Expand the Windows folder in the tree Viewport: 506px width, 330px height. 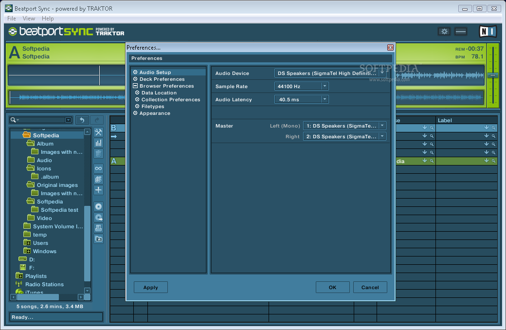(x=28, y=252)
